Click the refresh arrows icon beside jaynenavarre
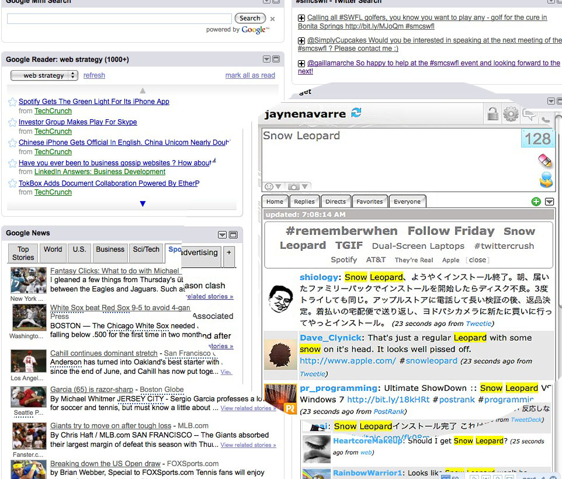The width and height of the screenshot is (562, 479). tap(356, 113)
